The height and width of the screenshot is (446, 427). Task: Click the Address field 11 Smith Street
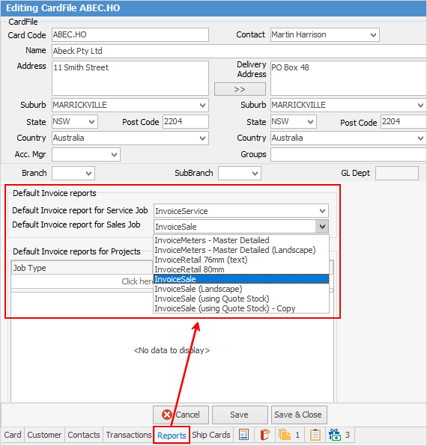point(130,79)
